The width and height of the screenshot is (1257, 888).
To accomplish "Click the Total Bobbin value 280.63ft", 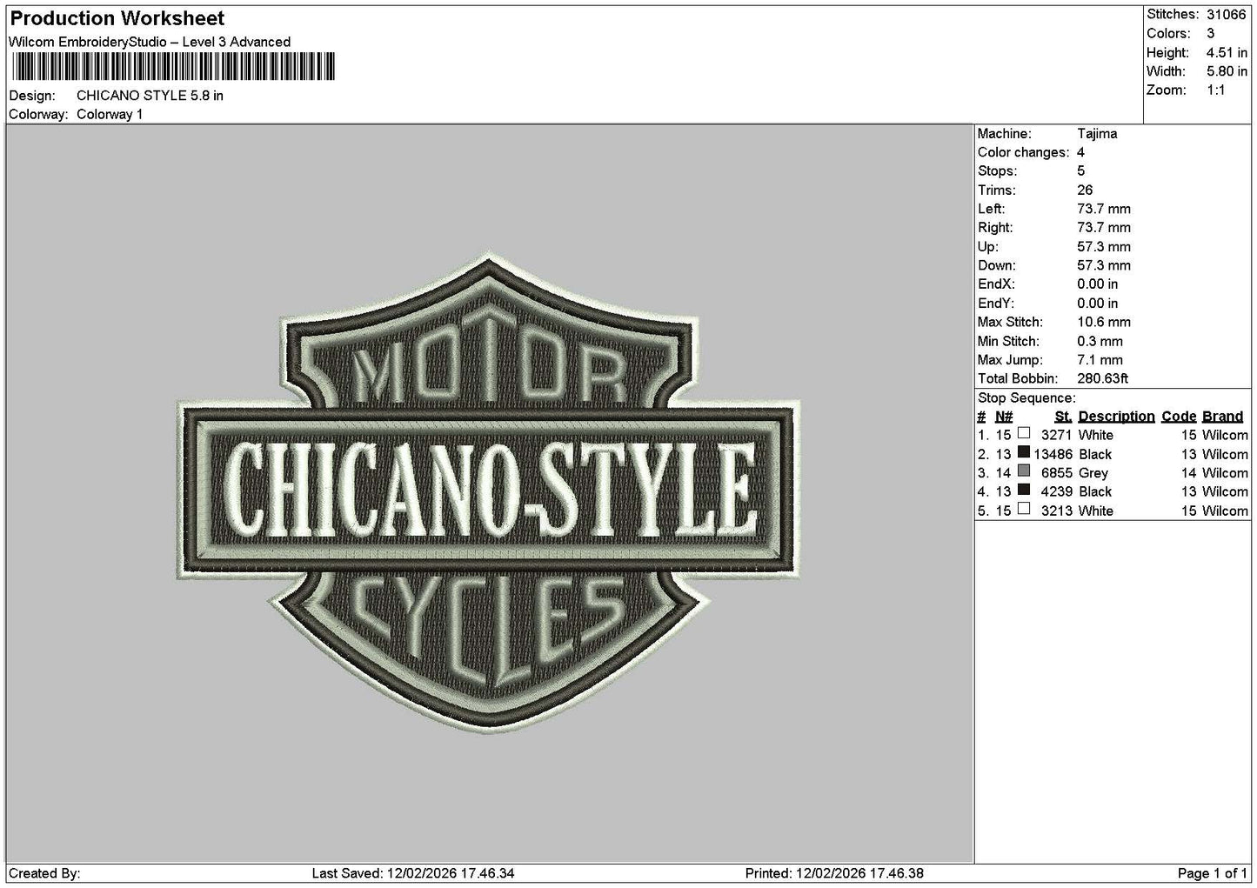I will pyautogui.click(x=1103, y=378).
